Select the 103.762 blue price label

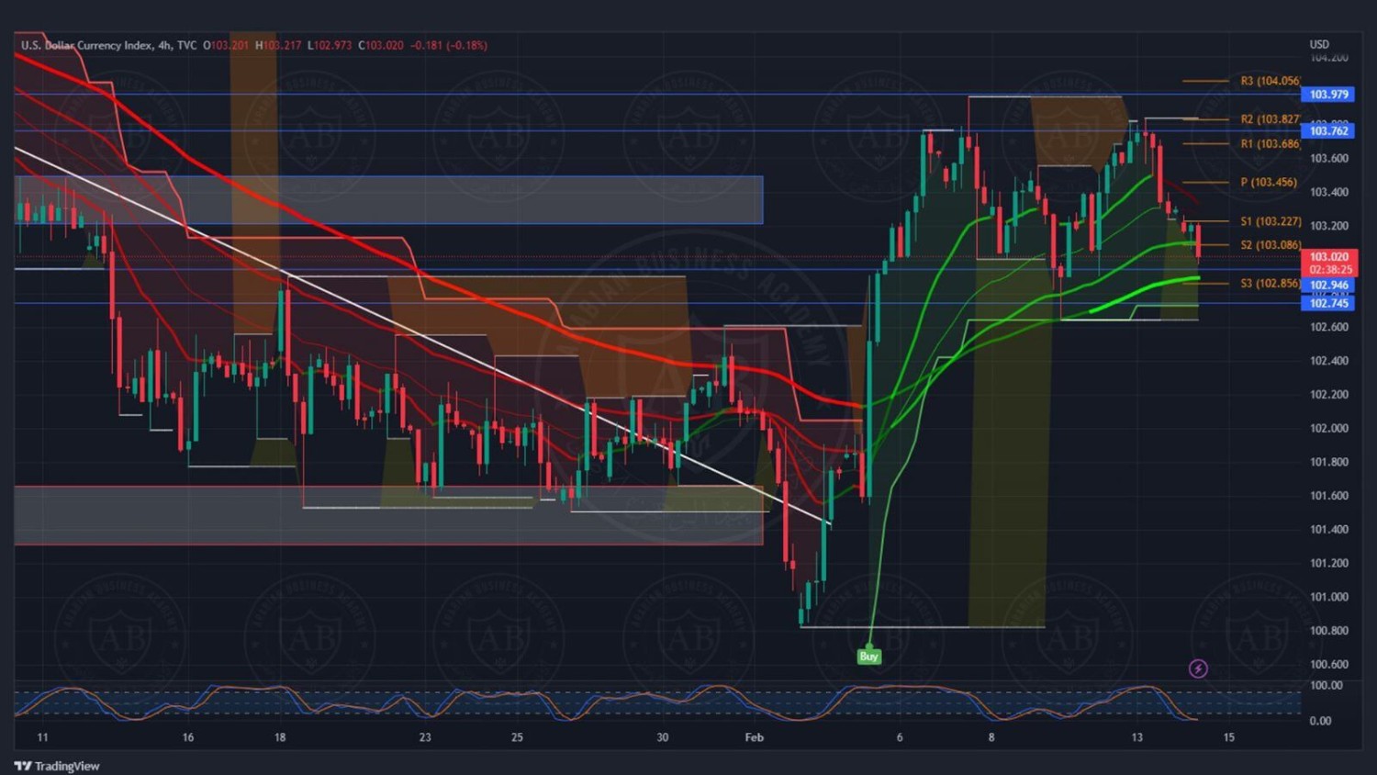tap(1328, 130)
